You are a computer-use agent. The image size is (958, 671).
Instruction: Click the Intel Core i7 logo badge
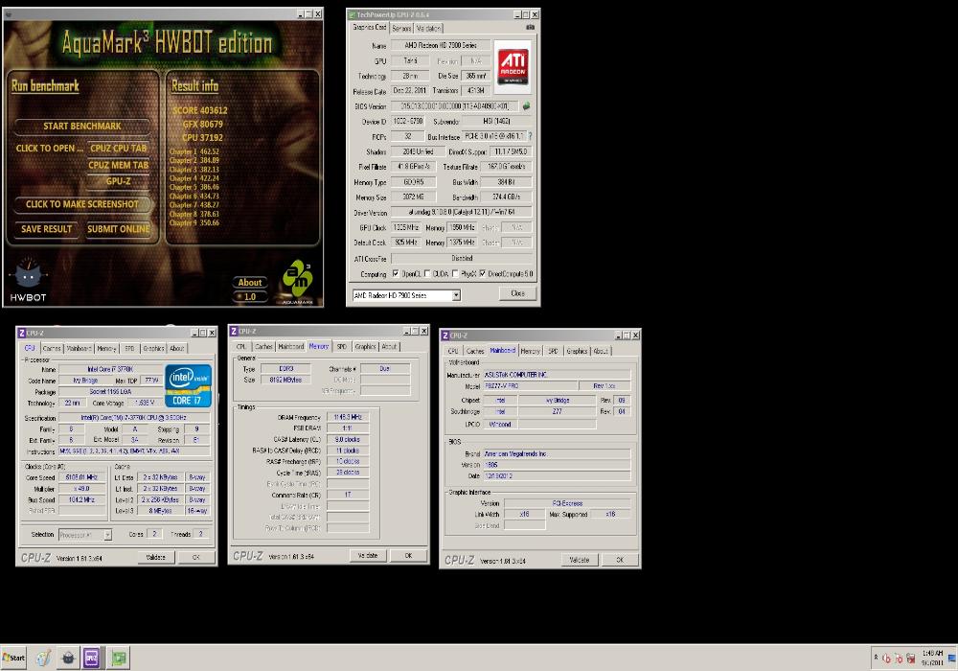pos(188,385)
